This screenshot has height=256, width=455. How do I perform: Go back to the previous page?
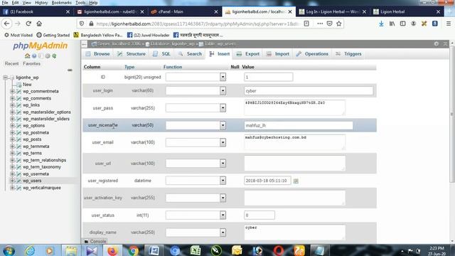click(6, 23)
